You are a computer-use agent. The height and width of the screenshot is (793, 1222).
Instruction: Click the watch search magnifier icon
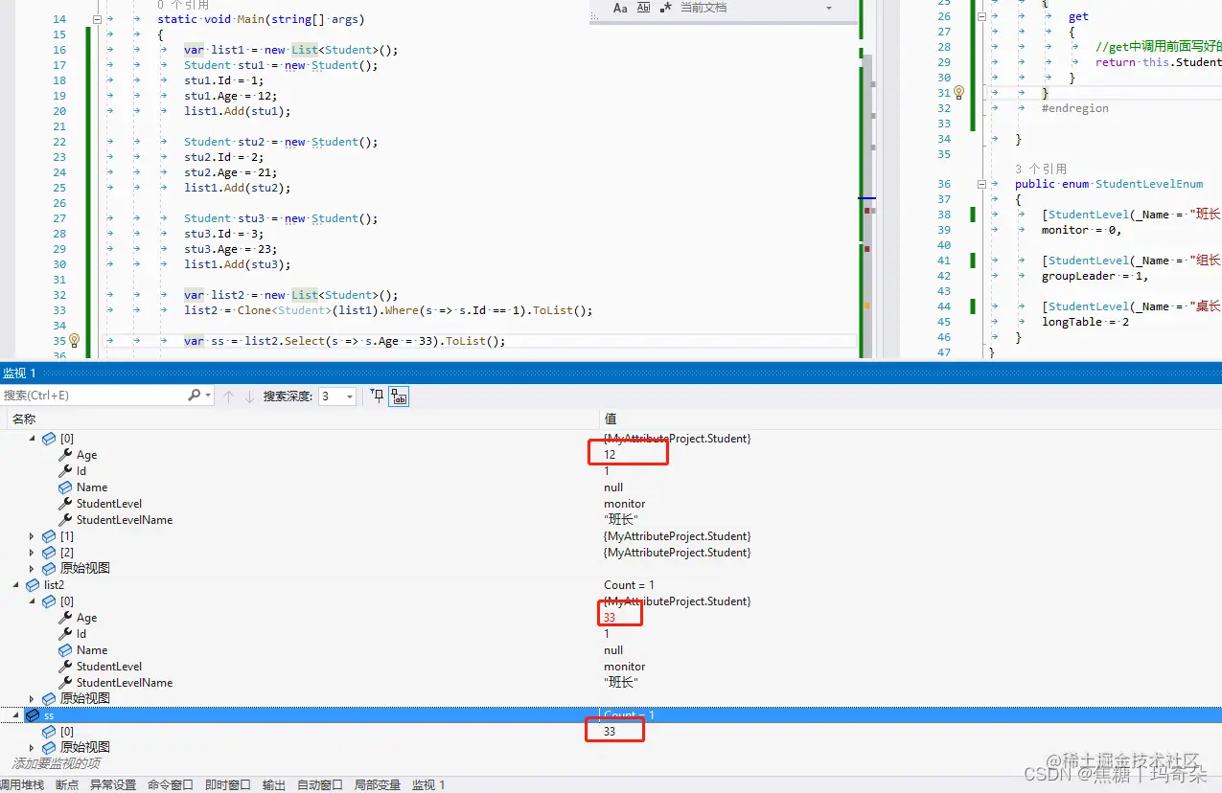pyautogui.click(x=195, y=396)
